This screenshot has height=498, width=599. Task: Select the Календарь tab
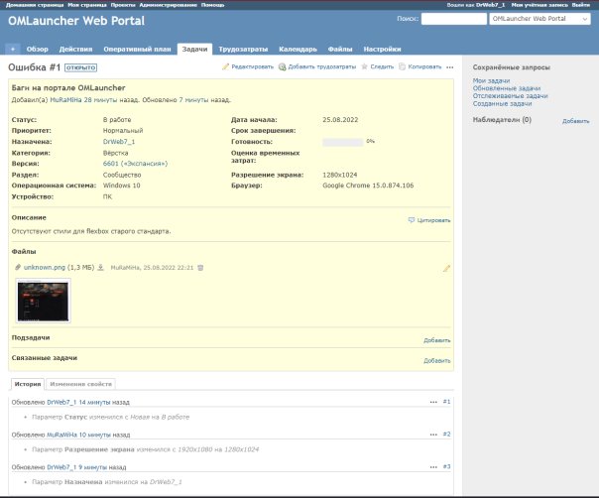pyautogui.click(x=298, y=48)
